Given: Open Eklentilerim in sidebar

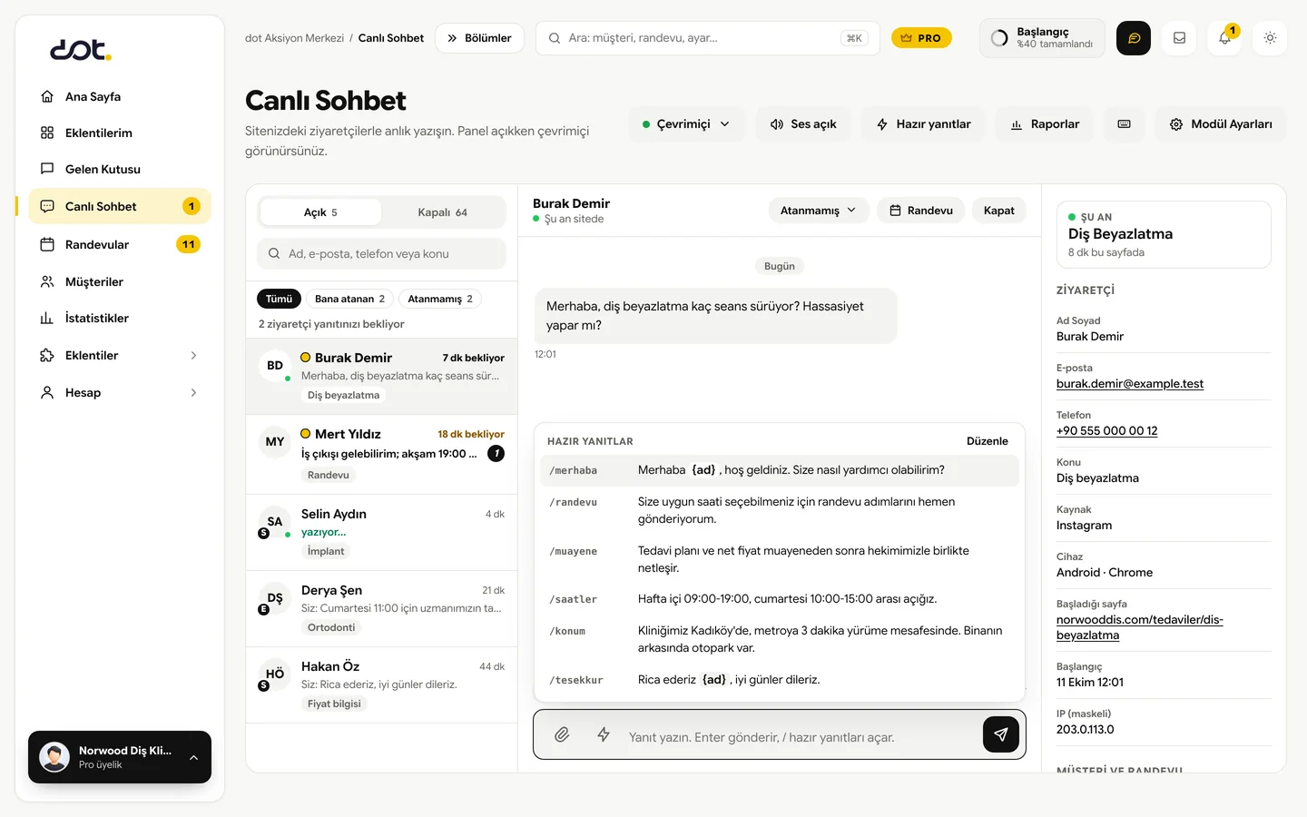Looking at the screenshot, I should pos(120,133).
